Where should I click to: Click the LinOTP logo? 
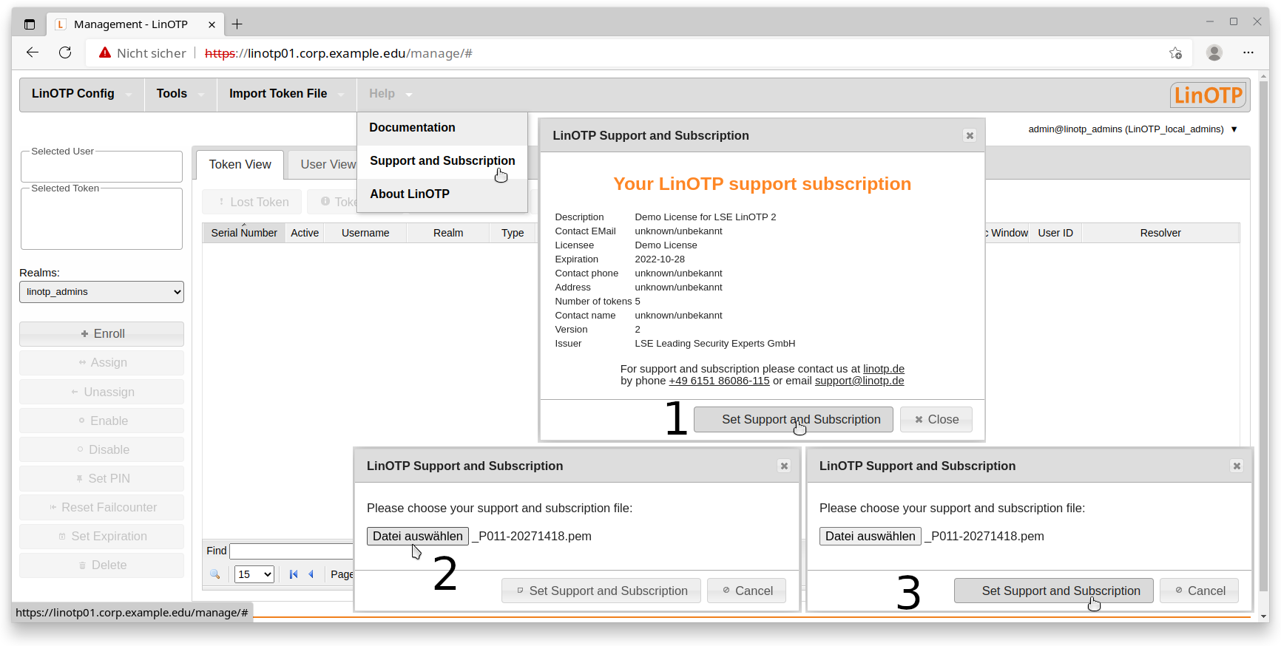1209,95
